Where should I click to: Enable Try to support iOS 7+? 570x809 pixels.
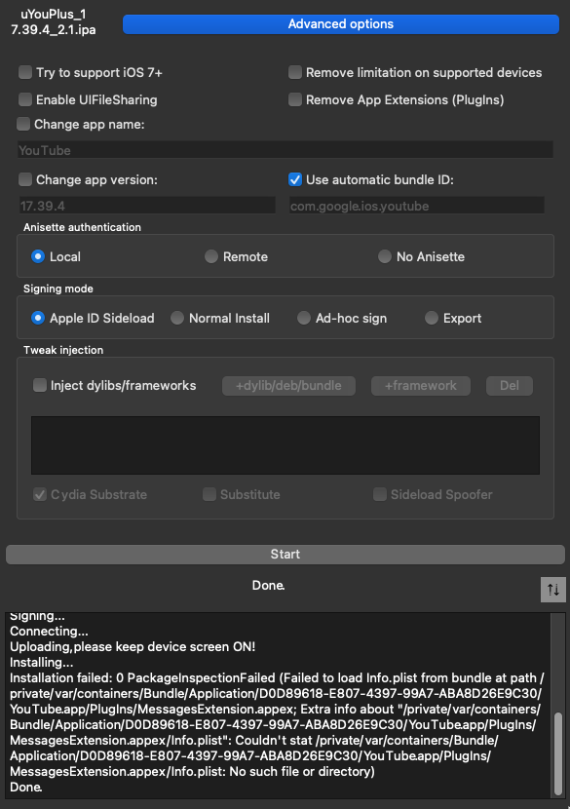click(25, 72)
